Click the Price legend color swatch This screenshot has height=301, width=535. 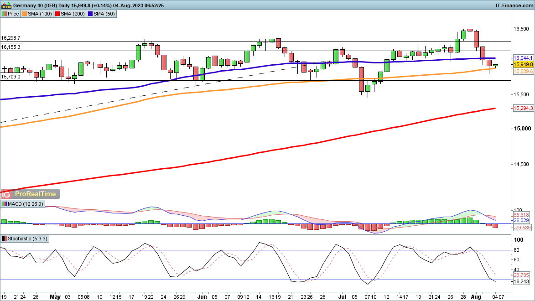point(5,14)
